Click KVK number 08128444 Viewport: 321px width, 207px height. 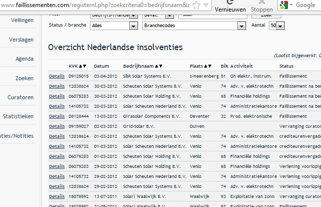point(79,116)
